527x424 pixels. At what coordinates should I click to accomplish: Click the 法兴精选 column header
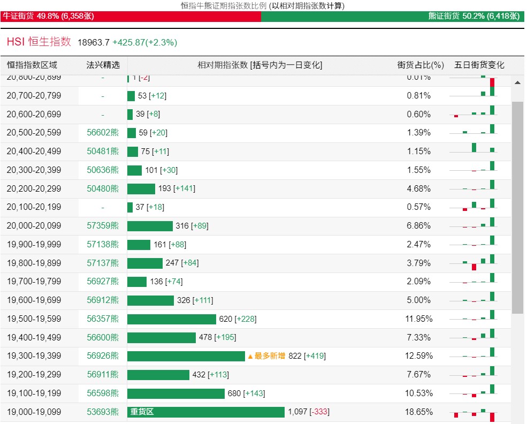pos(103,65)
